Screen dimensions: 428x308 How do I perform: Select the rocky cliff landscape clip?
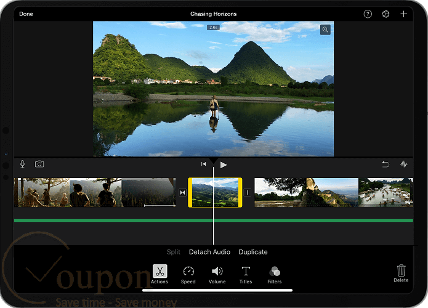[x=306, y=192]
